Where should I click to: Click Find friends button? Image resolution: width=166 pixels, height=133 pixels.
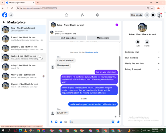[136, 15]
